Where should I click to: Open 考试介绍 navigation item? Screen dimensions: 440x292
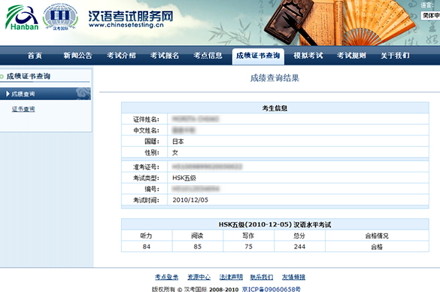[121, 56]
